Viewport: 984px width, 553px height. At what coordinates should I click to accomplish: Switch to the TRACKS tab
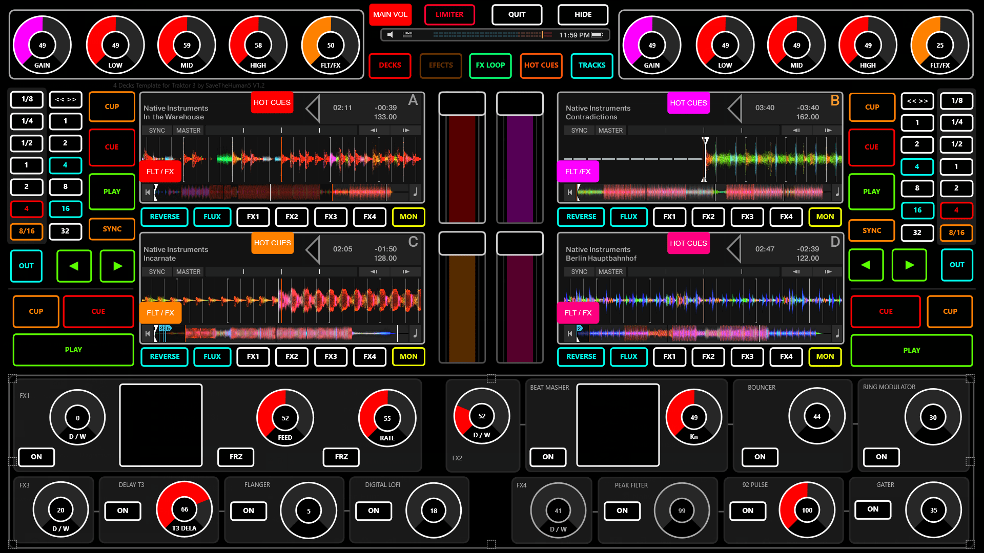[x=592, y=66]
